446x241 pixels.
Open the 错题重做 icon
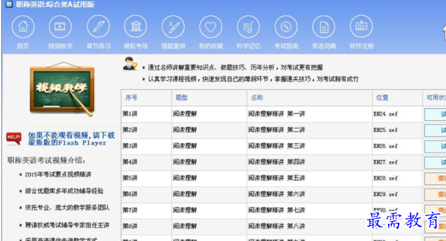pyautogui.click(x=173, y=27)
